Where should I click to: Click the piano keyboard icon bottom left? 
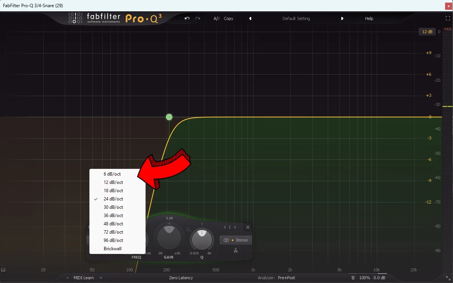(x=3, y=270)
